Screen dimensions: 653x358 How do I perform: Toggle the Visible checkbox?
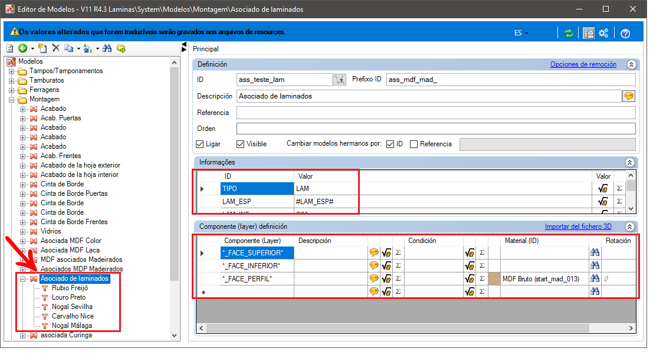pyautogui.click(x=240, y=144)
